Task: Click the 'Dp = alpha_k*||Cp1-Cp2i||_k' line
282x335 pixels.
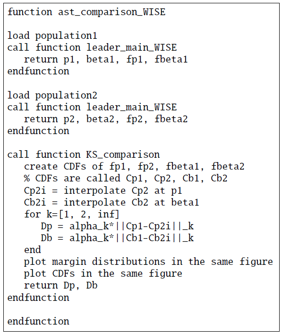Action: tap(117, 226)
